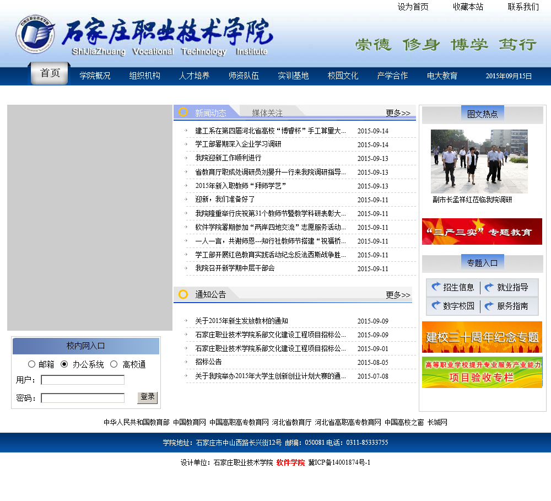Open the 招生信息 shortcut icon
Image resolution: width=551 pixels, height=501 pixels.
[x=436, y=287]
